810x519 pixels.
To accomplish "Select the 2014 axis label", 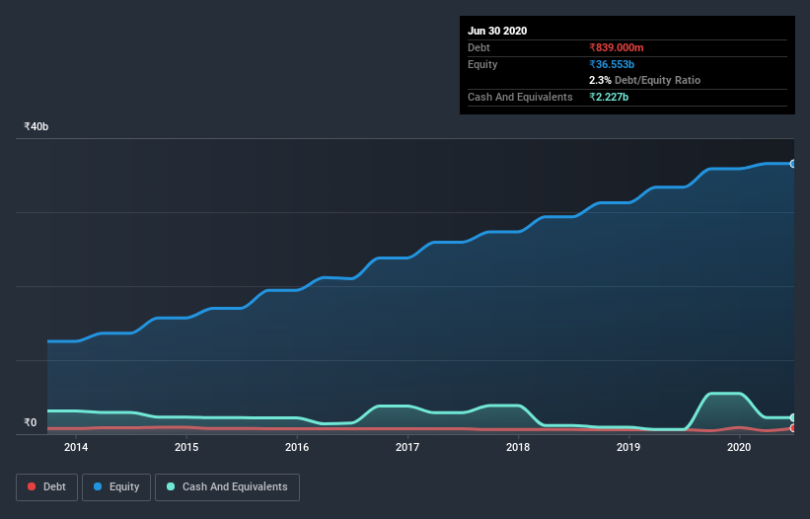I will click(x=76, y=447).
